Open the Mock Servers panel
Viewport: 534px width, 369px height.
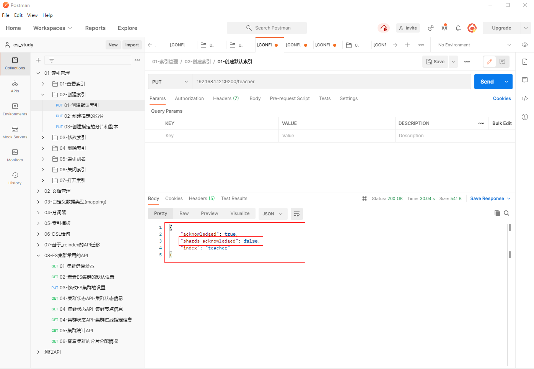15,132
